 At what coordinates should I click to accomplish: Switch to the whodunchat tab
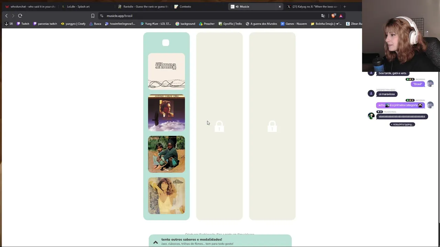pyautogui.click(x=30, y=7)
